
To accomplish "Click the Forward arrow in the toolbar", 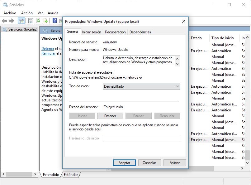I will tap(12, 21).
